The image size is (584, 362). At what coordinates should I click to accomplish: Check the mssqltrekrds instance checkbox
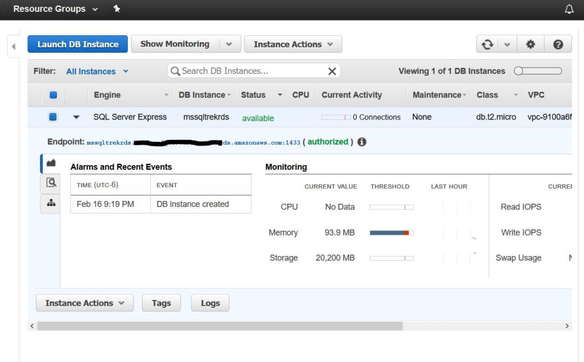[x=53, y=117]
